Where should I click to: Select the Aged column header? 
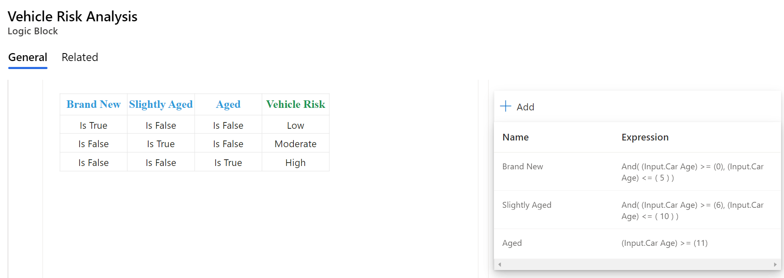coord(228,104)
